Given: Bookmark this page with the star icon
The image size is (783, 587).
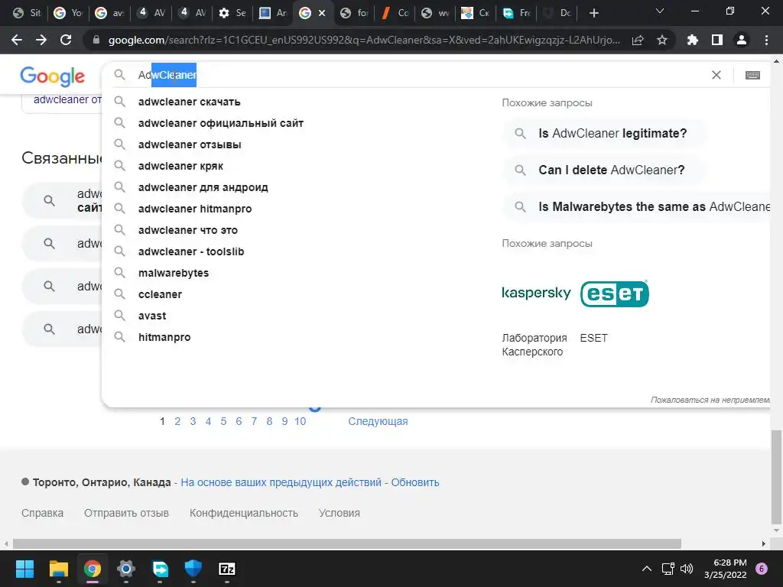Looking at the screenshot, I should pos(662,40).
